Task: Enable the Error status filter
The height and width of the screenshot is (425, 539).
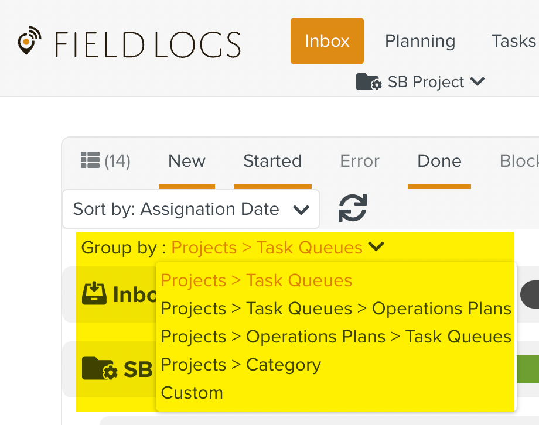Action: (360, 161)
